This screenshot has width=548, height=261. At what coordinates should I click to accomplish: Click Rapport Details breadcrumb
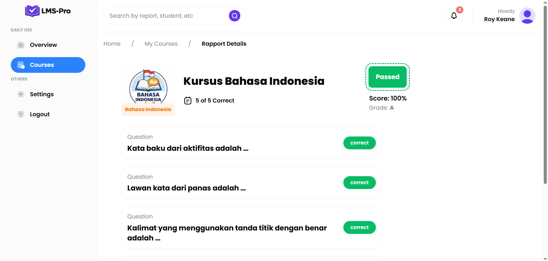(224, 44)
